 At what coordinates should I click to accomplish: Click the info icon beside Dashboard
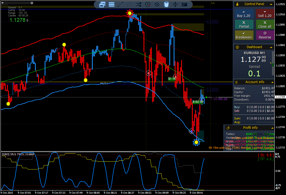(x=237, y=47)
